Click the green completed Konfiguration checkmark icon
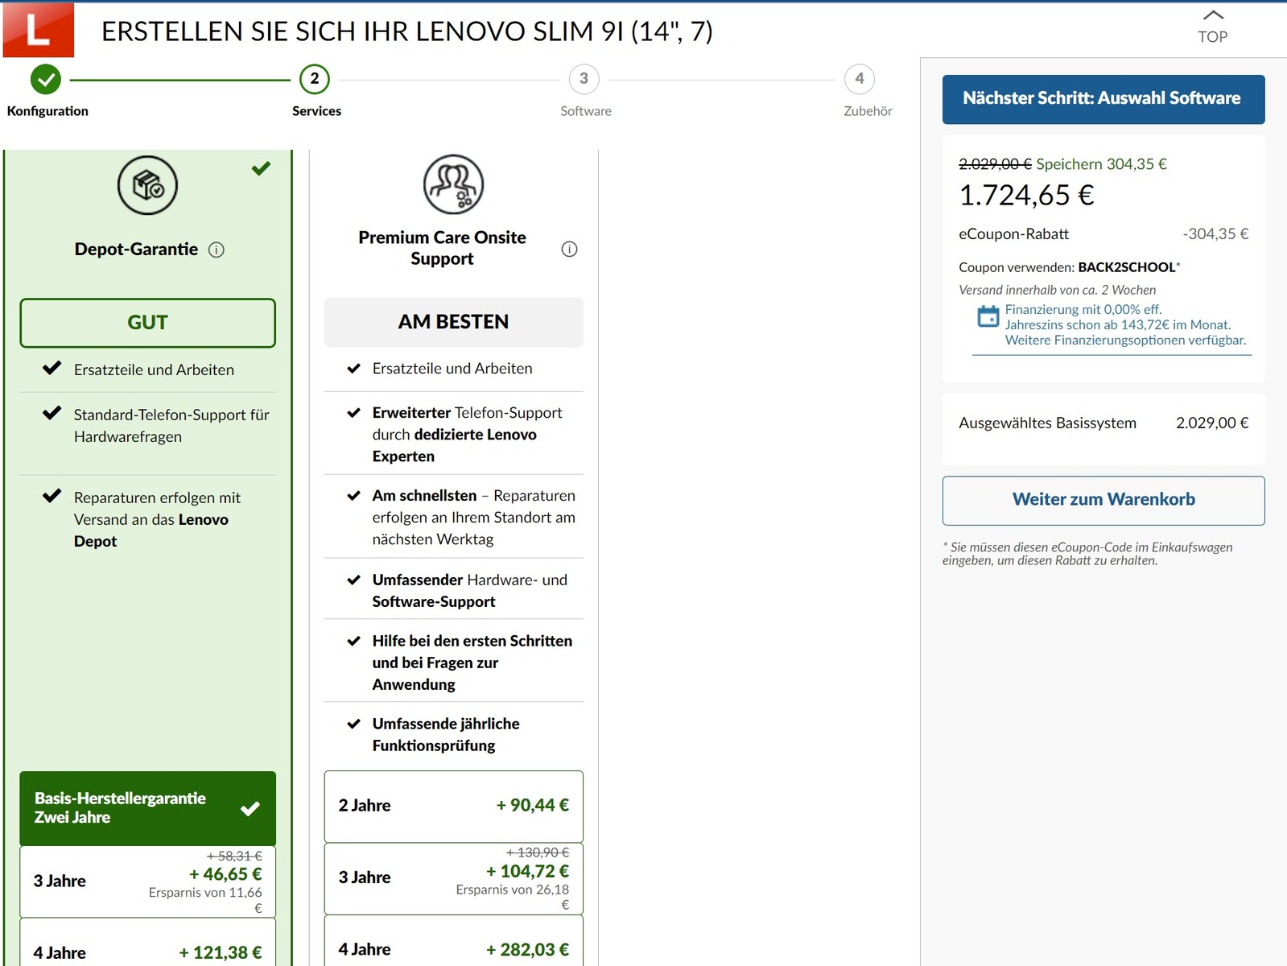Screen dimensions: 1287x966 point(46,79)
